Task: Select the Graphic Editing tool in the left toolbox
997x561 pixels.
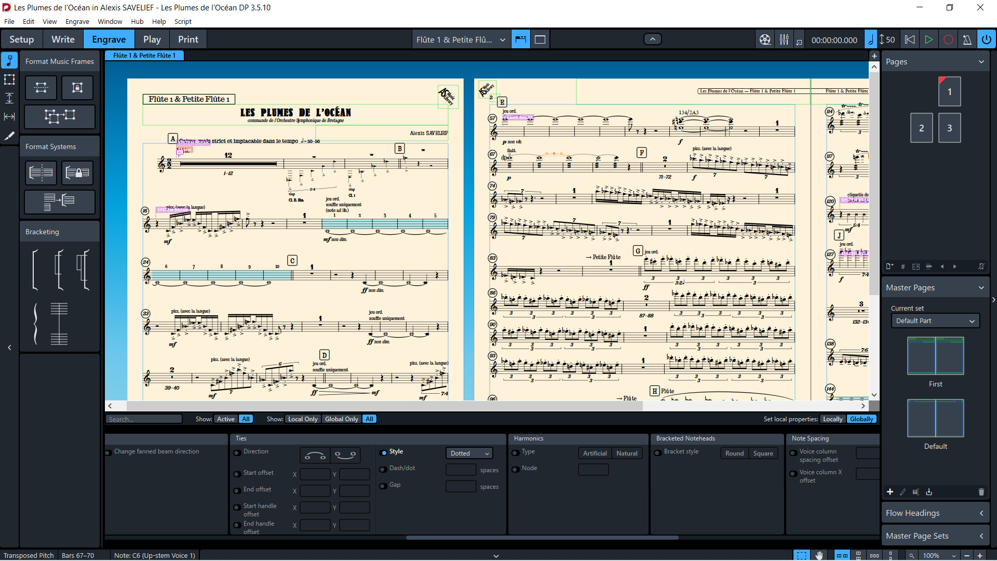Action: pyautogui.click(x=9, y=61)
